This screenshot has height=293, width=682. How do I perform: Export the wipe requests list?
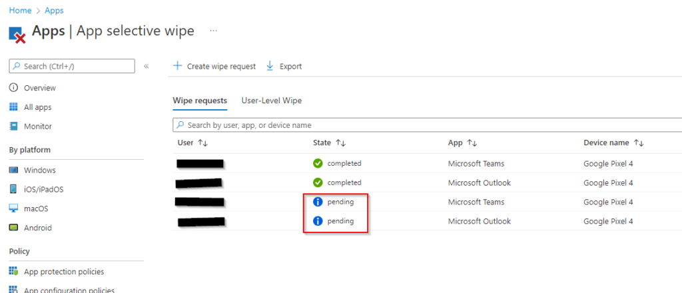(x=284, y=66)
